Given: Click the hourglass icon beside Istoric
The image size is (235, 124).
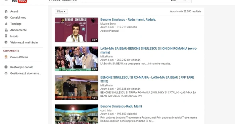Looking at the screenshot, I should coord(6,36).
